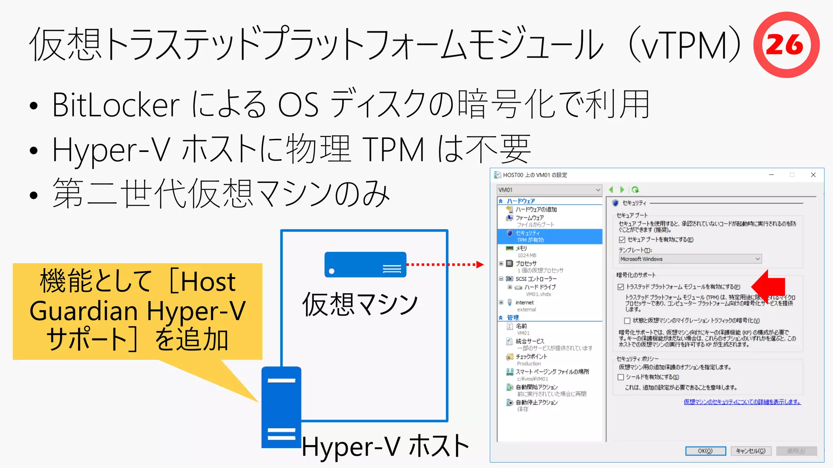The width and height of the screenshot is (833, 468).
Task: Click the external network label
Action: tap(526, 310)
